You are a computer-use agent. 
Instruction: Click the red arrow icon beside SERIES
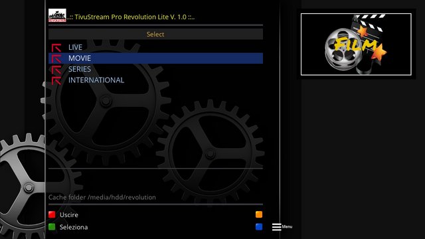coord(56,70)
